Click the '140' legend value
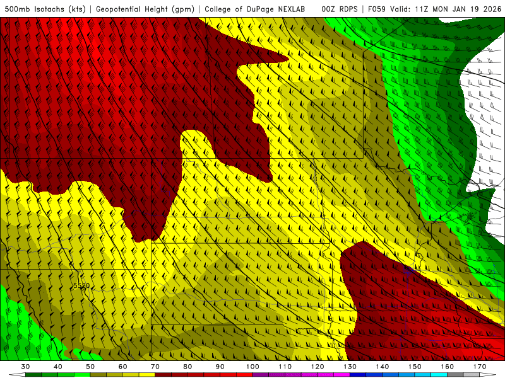 click(383, 367)
